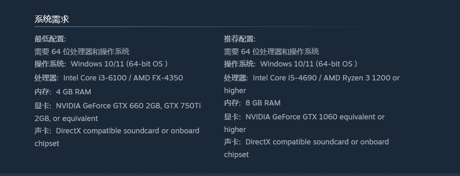Image resolution: width=460 pixels, height=176 pixels.
Task: Click the minimum DirectX compatible soundcard text
Action: (x=127, y=131)
